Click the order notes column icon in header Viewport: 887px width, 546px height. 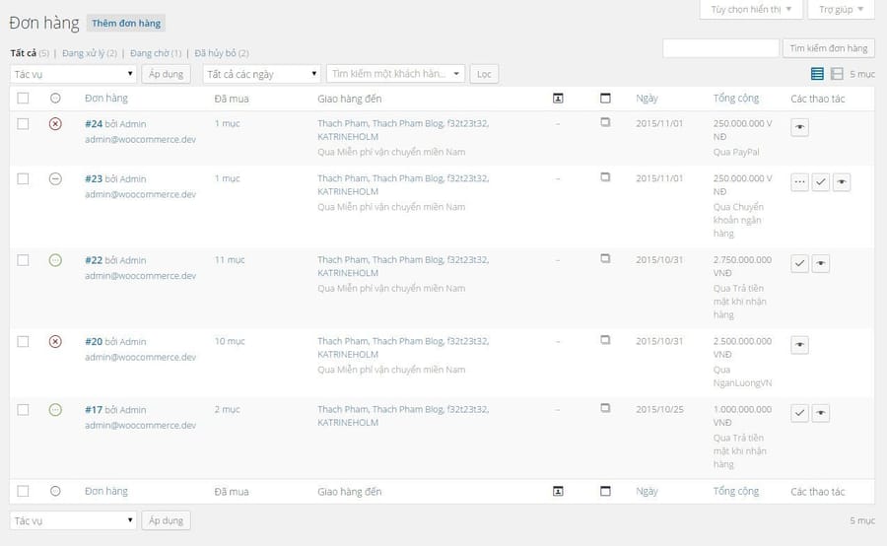(x=605, y=99)
